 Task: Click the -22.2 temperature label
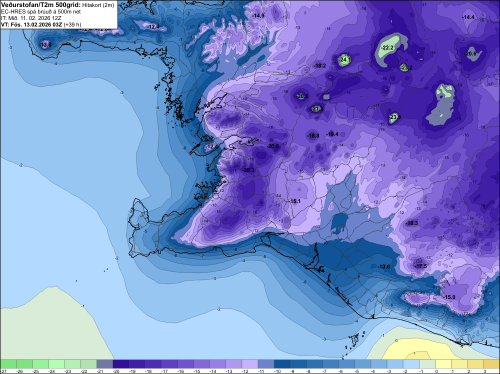point(387,48)
